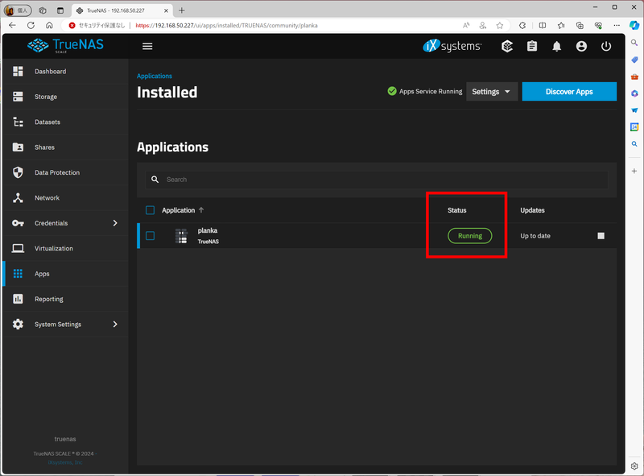Viewport: 644px width, 476px height.
Task: Click Apps Service Running status
Action: point(425,91)
